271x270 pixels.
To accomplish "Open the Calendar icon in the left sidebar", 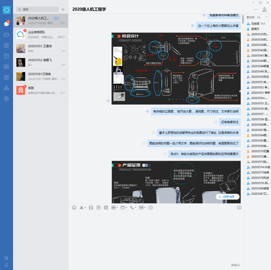I will [x=6, y=56].
